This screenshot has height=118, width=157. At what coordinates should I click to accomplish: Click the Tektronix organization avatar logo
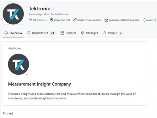tap(13, 14)
